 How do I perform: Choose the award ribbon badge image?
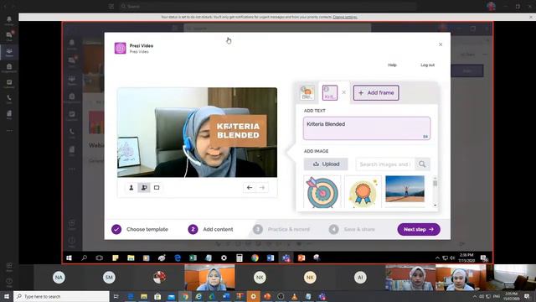(363, 192)
